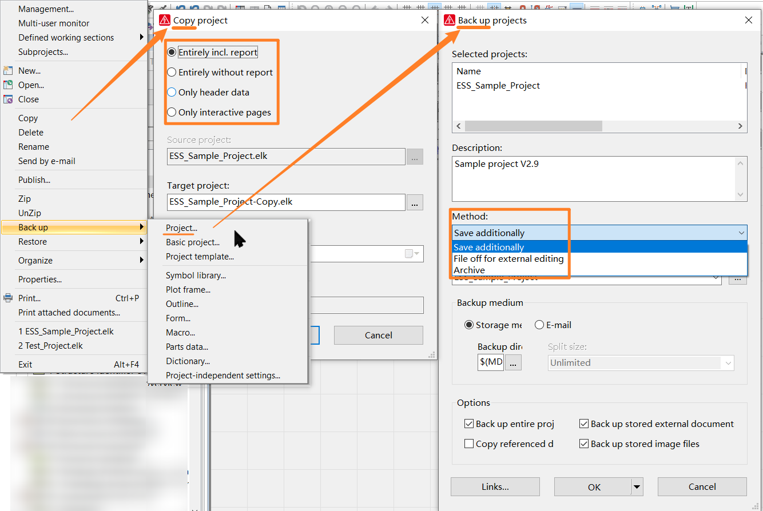Viewport: 763px width, 511px height.
Task: Click the New project icon in the menu
Action: [8, 71]
